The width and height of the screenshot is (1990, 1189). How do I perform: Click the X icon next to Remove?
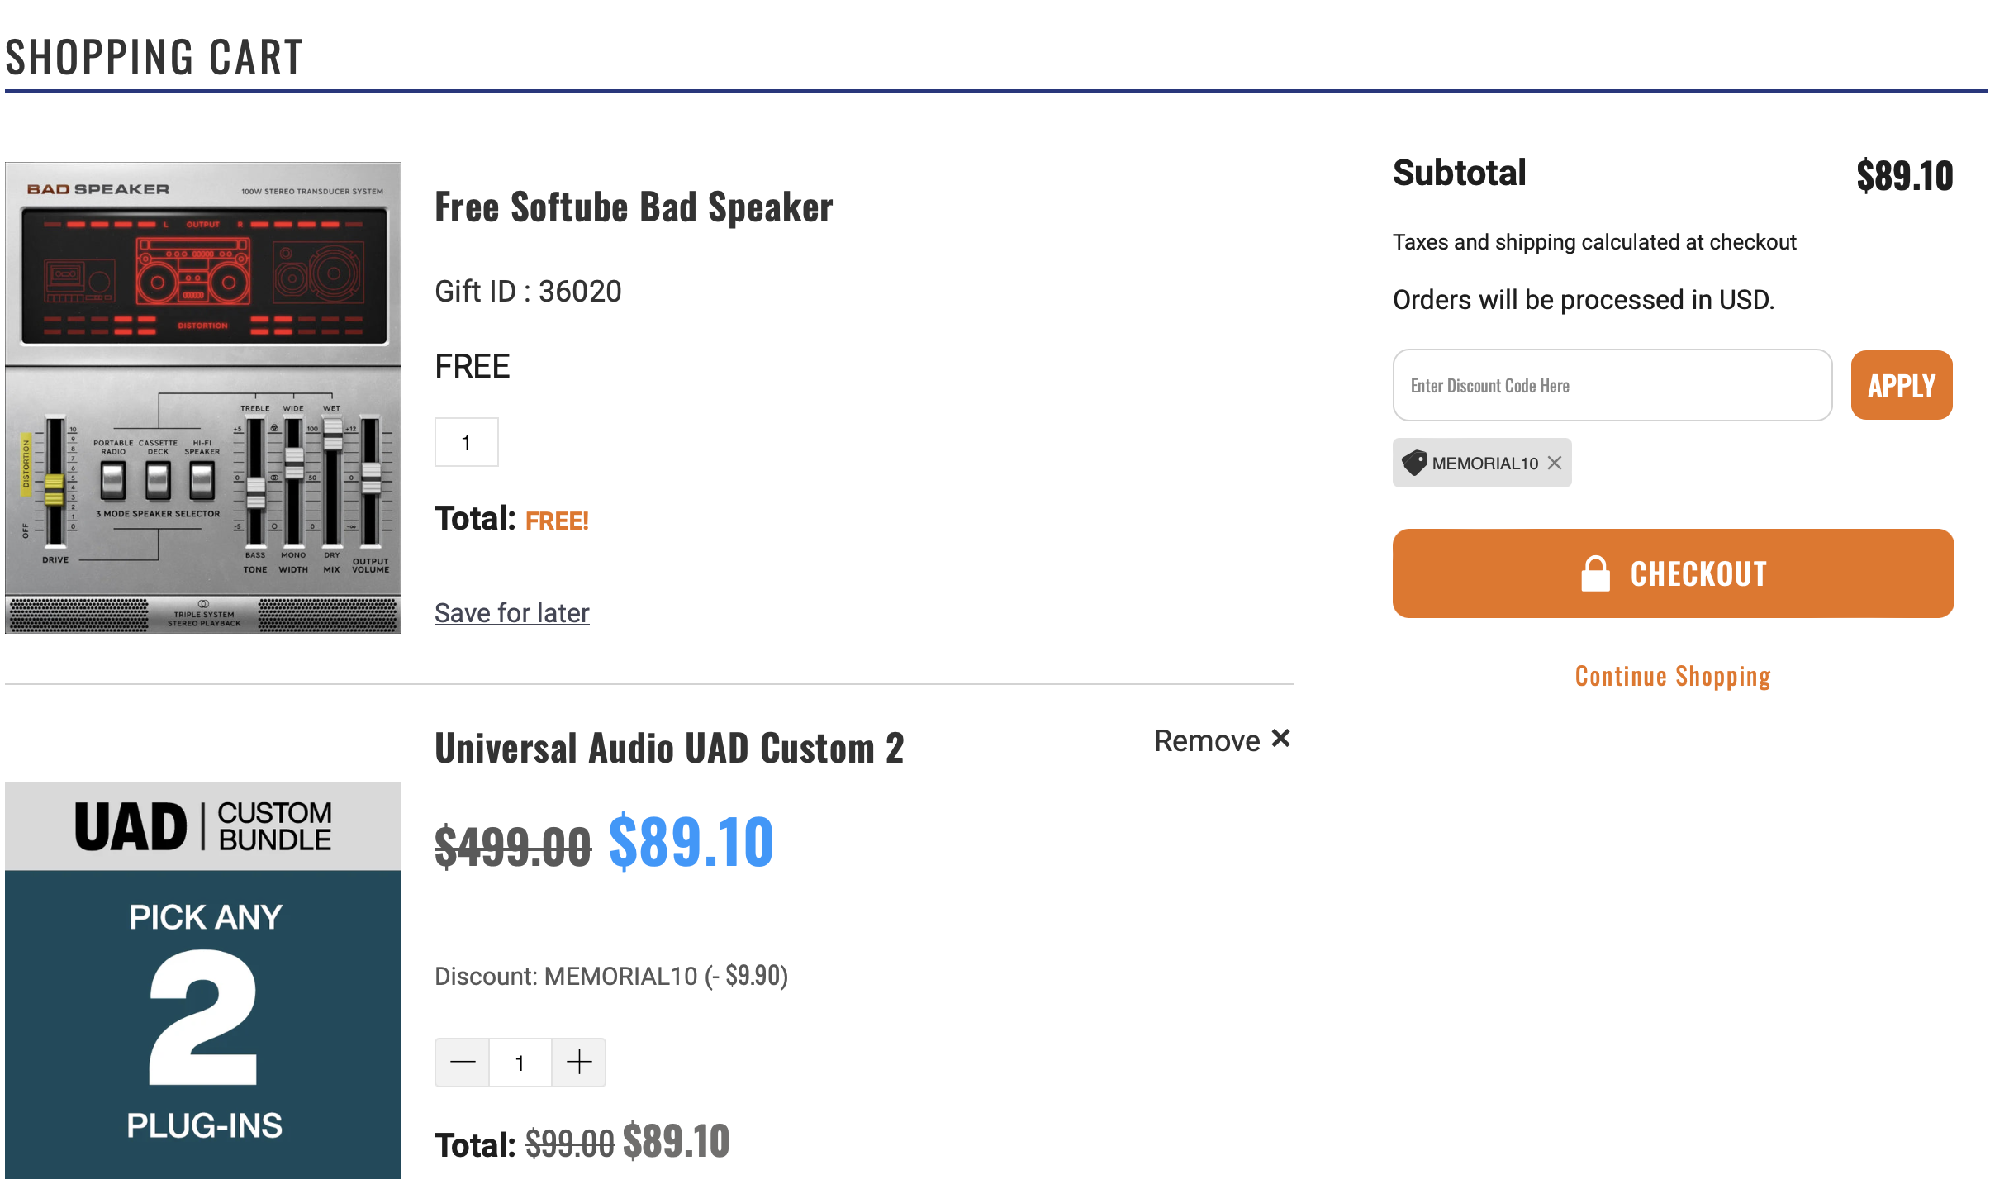(1280, 739)
